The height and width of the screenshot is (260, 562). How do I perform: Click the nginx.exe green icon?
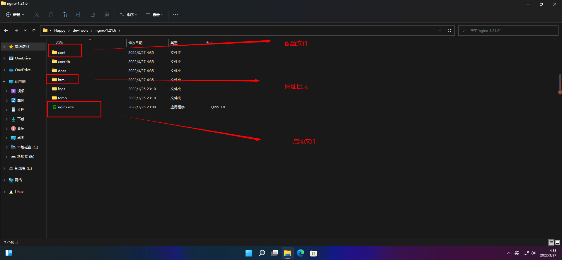[55, 107]
